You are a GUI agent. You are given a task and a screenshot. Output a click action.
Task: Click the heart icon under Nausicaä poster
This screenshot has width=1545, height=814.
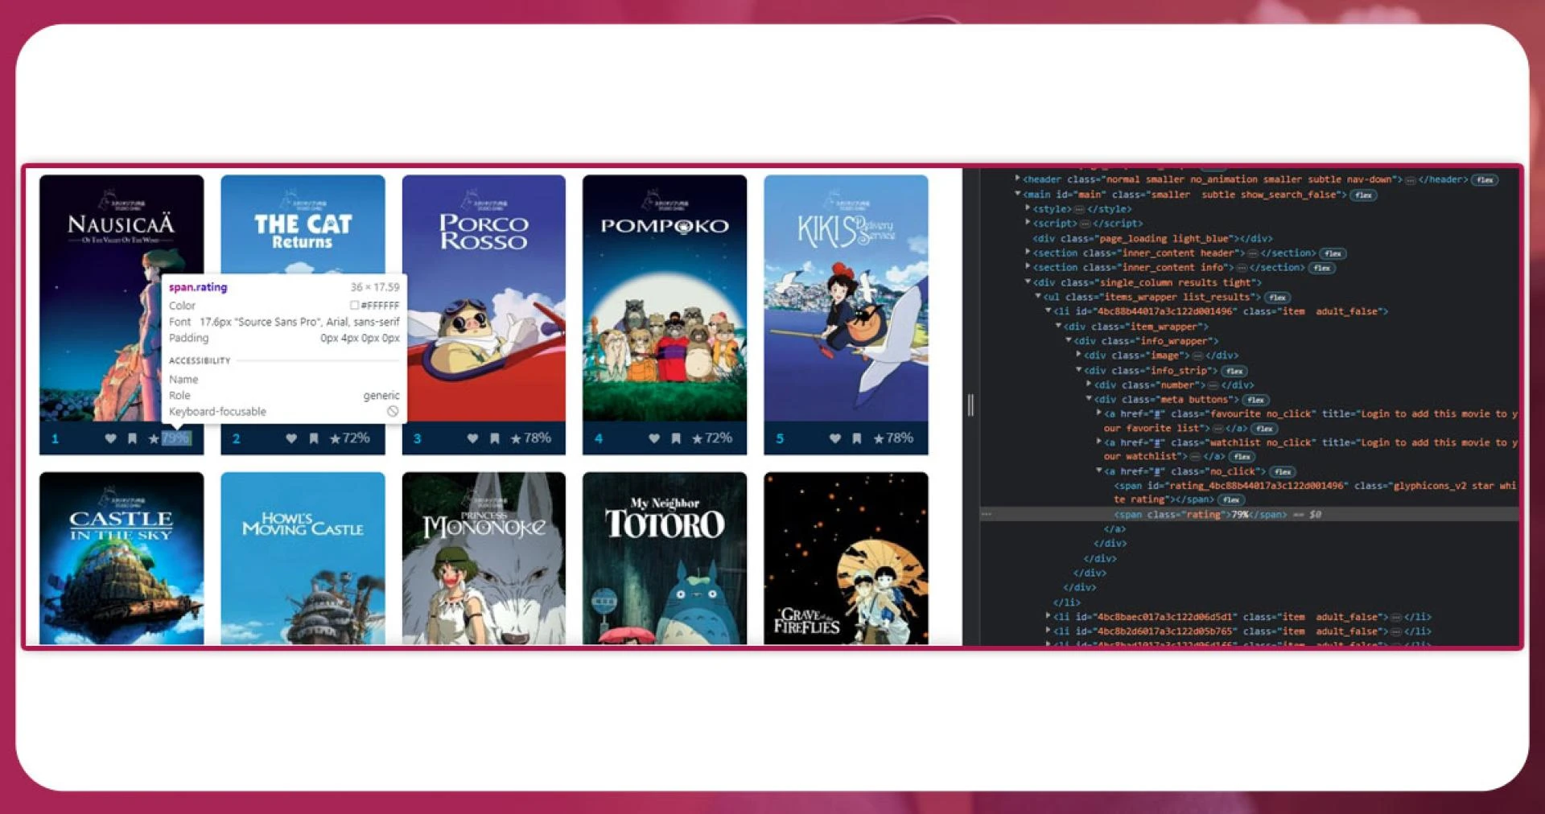[x=110, y=438]
